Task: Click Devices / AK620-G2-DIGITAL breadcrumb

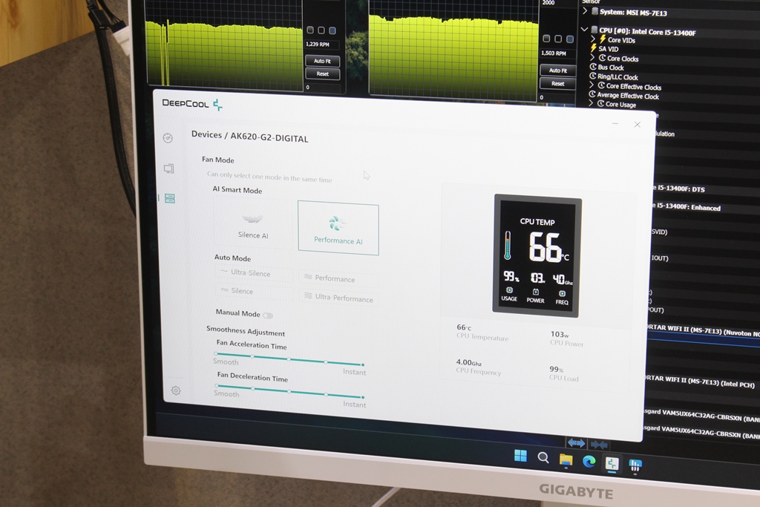Action: pyautogui.click(x=249, y=136)
